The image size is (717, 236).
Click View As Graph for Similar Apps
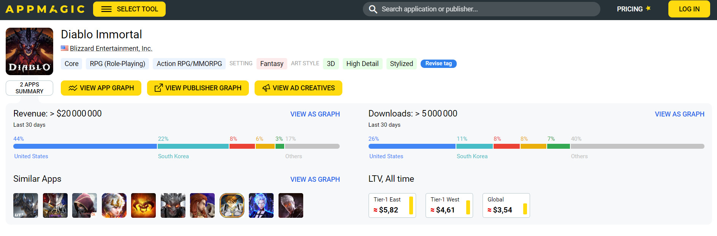coord(315,179)
